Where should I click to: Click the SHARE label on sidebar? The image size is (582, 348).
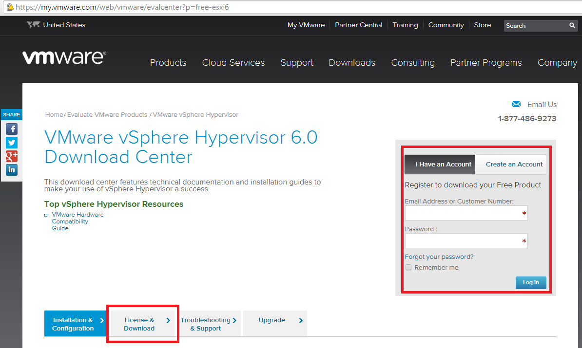point(12,114)
